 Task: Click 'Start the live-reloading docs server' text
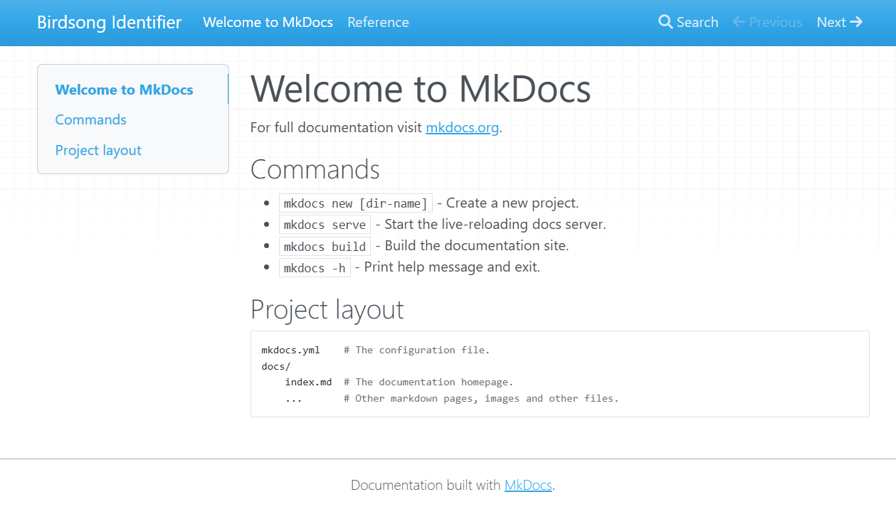point(494,225)
